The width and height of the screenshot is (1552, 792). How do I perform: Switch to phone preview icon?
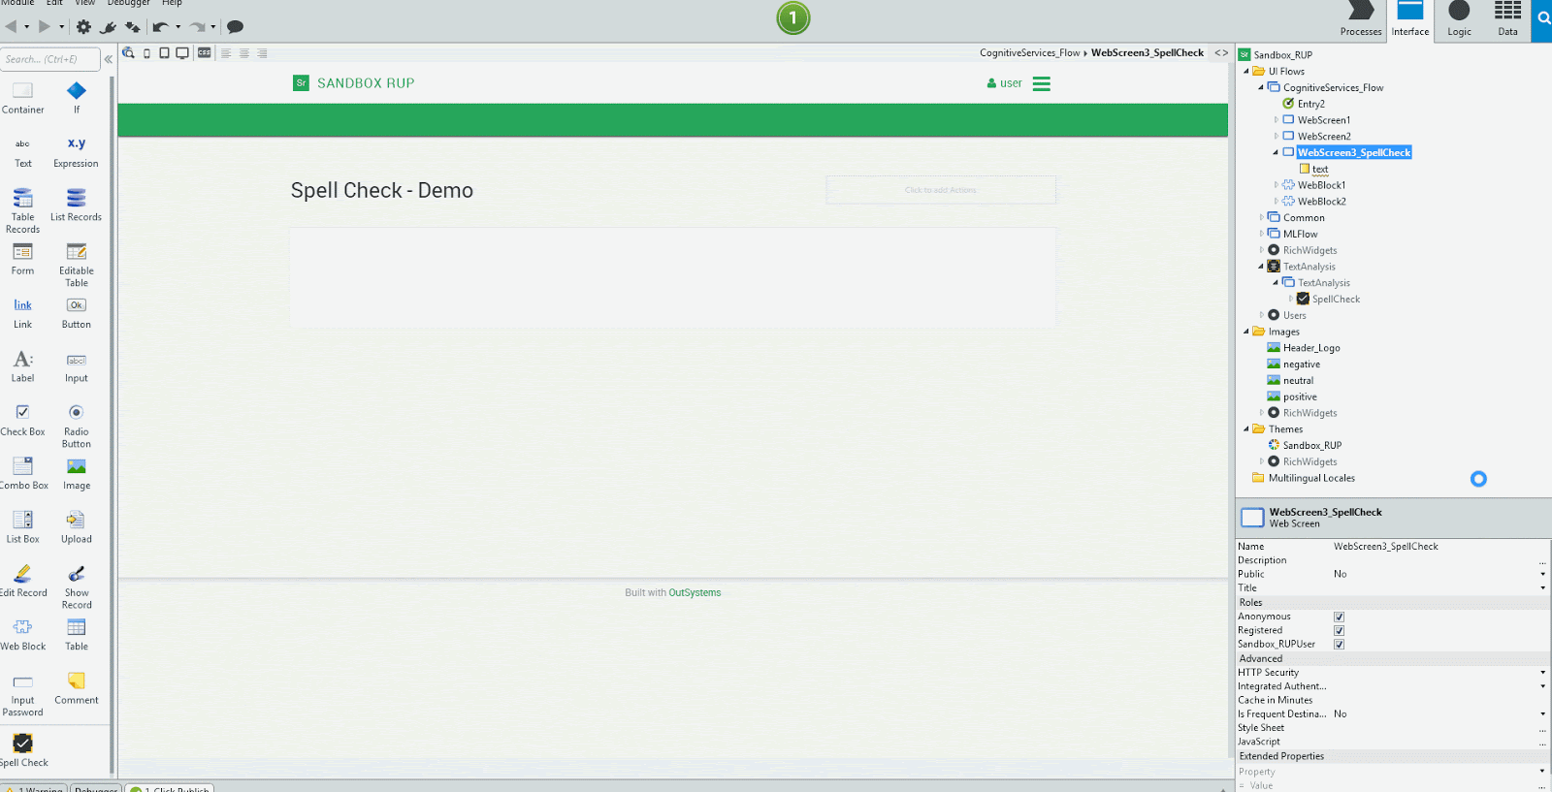click(146, 53)
